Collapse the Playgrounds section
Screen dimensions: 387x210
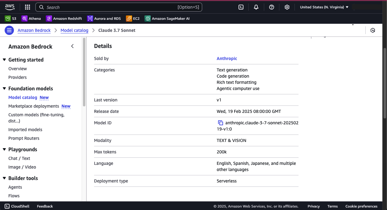pyautogui.click(x=4, y=149)
